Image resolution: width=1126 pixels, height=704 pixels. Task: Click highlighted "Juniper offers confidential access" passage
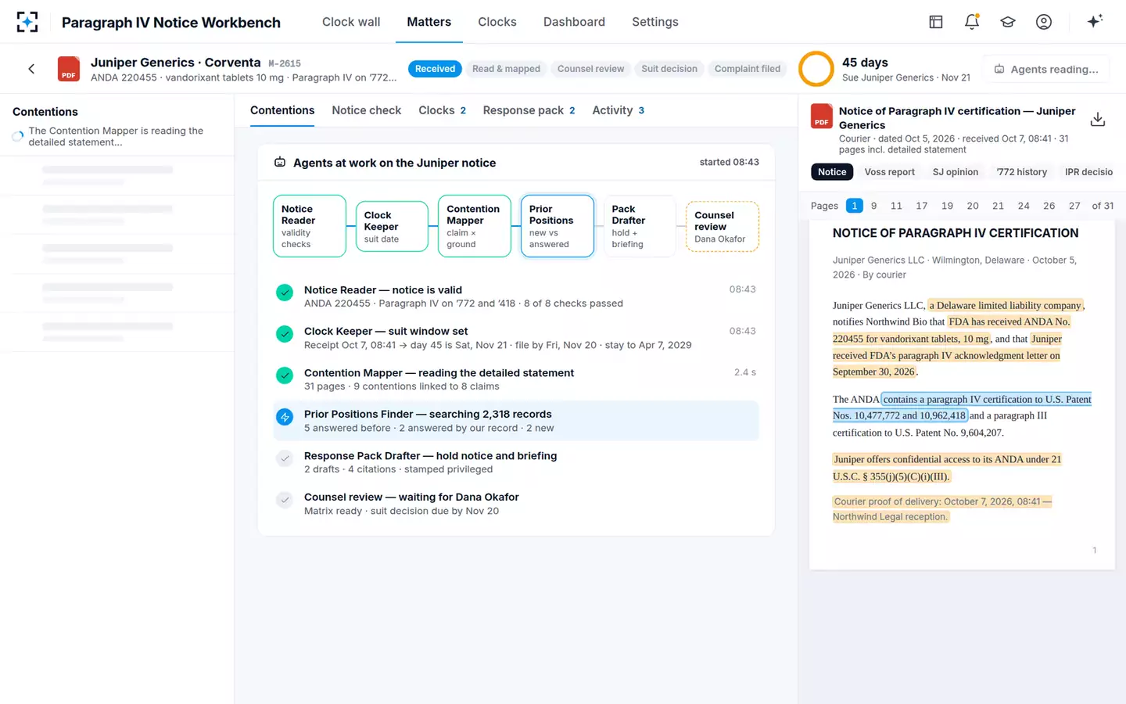(947, 468)
